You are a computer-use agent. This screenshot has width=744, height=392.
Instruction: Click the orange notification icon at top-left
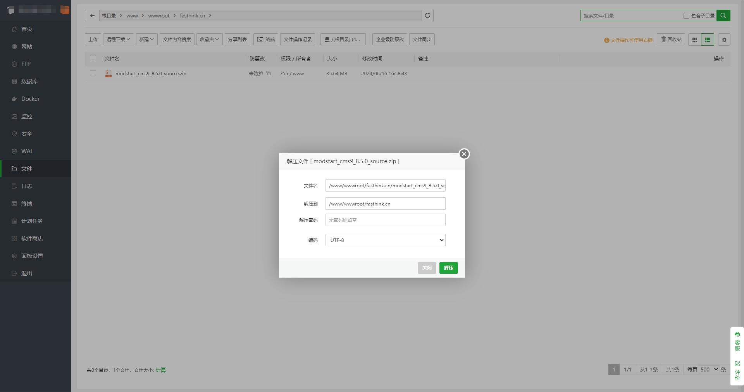(65, 10)
